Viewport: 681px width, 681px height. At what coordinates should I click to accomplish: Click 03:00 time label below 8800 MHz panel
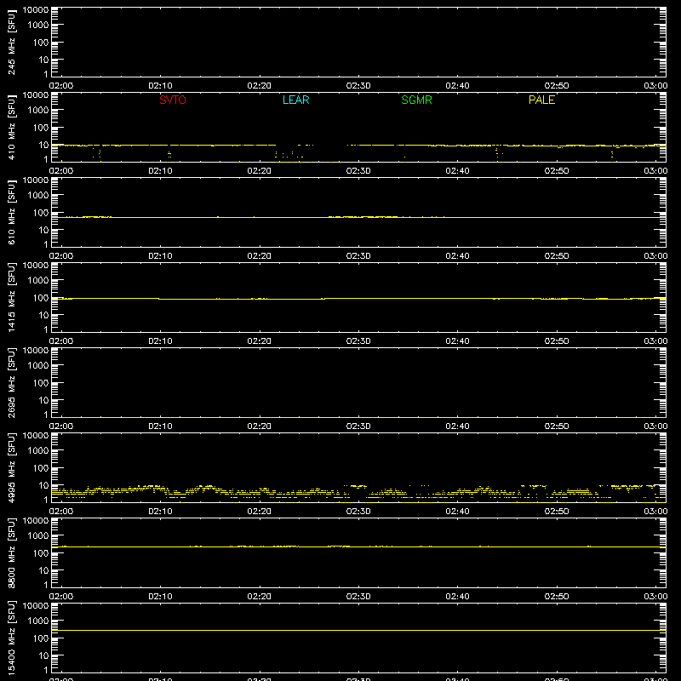click(655, 597)
